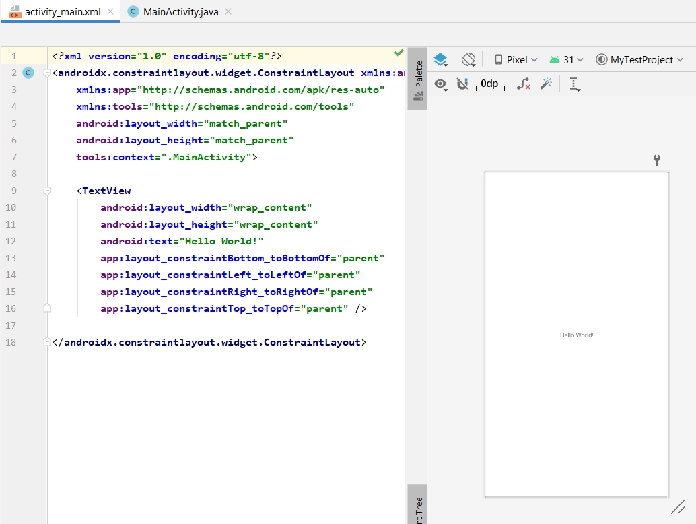This screenshot has height=524, width=696.
Task: Toggle the view options eye icon
Action: pyautogui.click(x=440, y=84)
